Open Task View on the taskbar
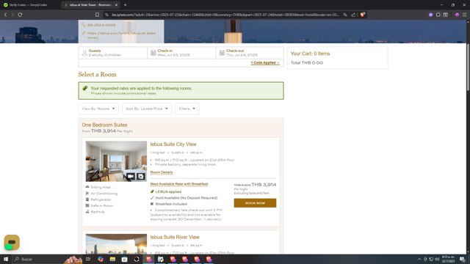 tap(88, 259)
